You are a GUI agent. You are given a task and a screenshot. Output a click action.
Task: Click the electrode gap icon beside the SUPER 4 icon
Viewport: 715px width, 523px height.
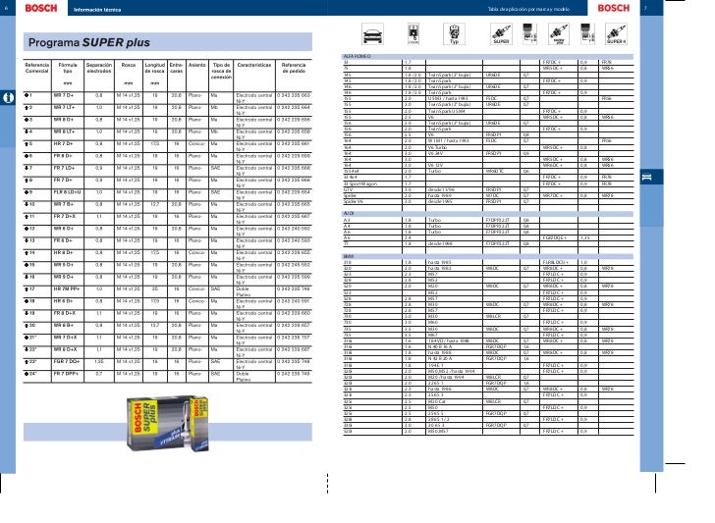[x=587, y=34]
